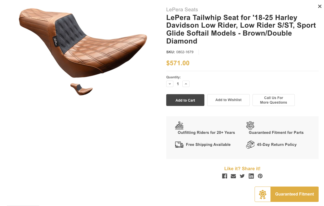Click Call Us For More Questions

(x=274, y=100)
